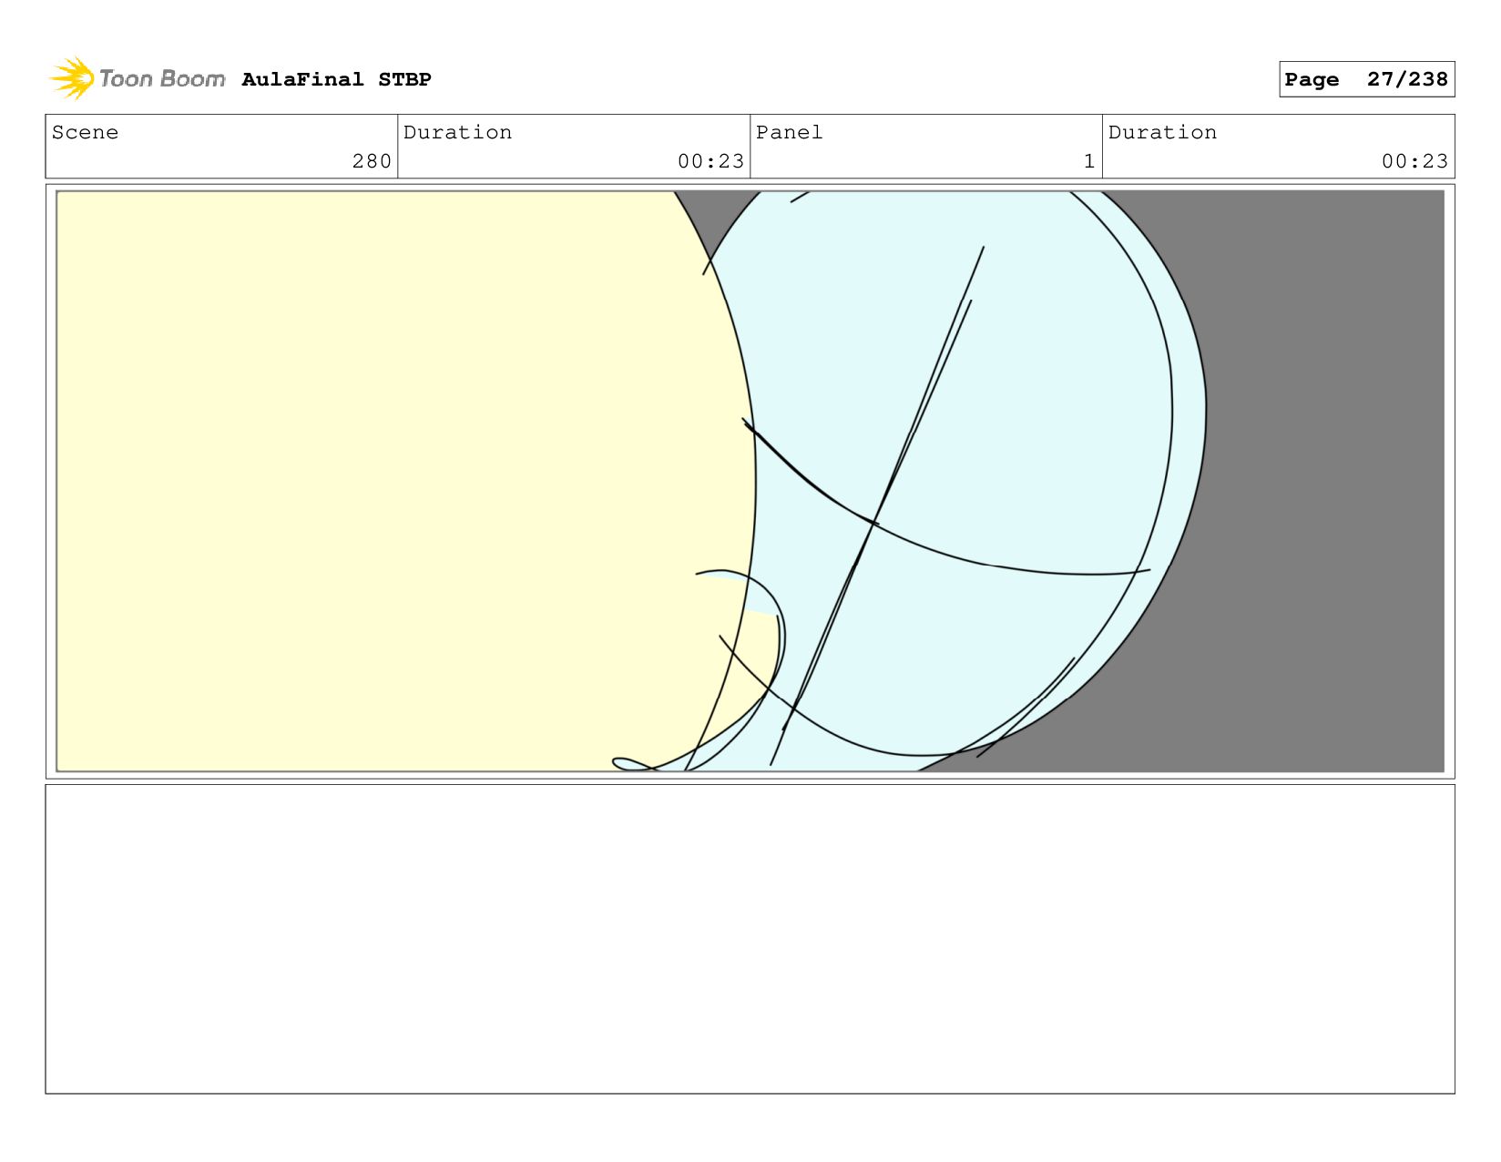The width and height of the screenshot is (1501, 1162).
Task: Click the storyboard panel drawing thumbnail
Action: tap(750, 482)
